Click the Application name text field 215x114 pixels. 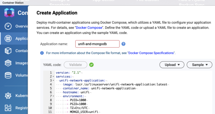click(97, 44)
